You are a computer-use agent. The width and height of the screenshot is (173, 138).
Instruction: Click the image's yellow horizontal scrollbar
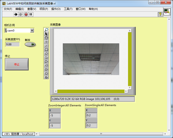click(x=91, y=91)
